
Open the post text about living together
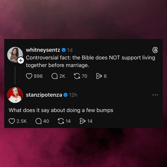tap(90, 61)
